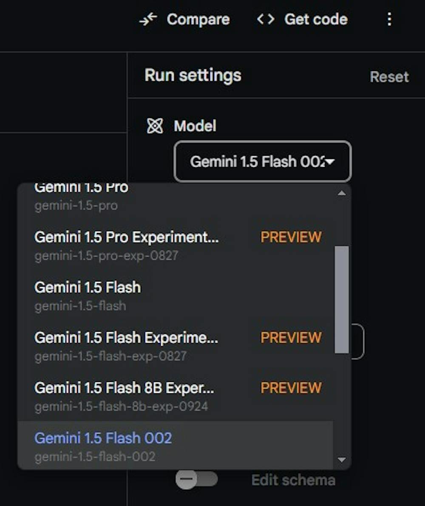Click the Get code brackets icon
The height and width of the screenshot is (506, 425).
pos(266,19)
